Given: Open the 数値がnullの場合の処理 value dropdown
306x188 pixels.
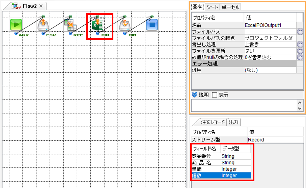Looking at the screenshot, I should (270, 57).
